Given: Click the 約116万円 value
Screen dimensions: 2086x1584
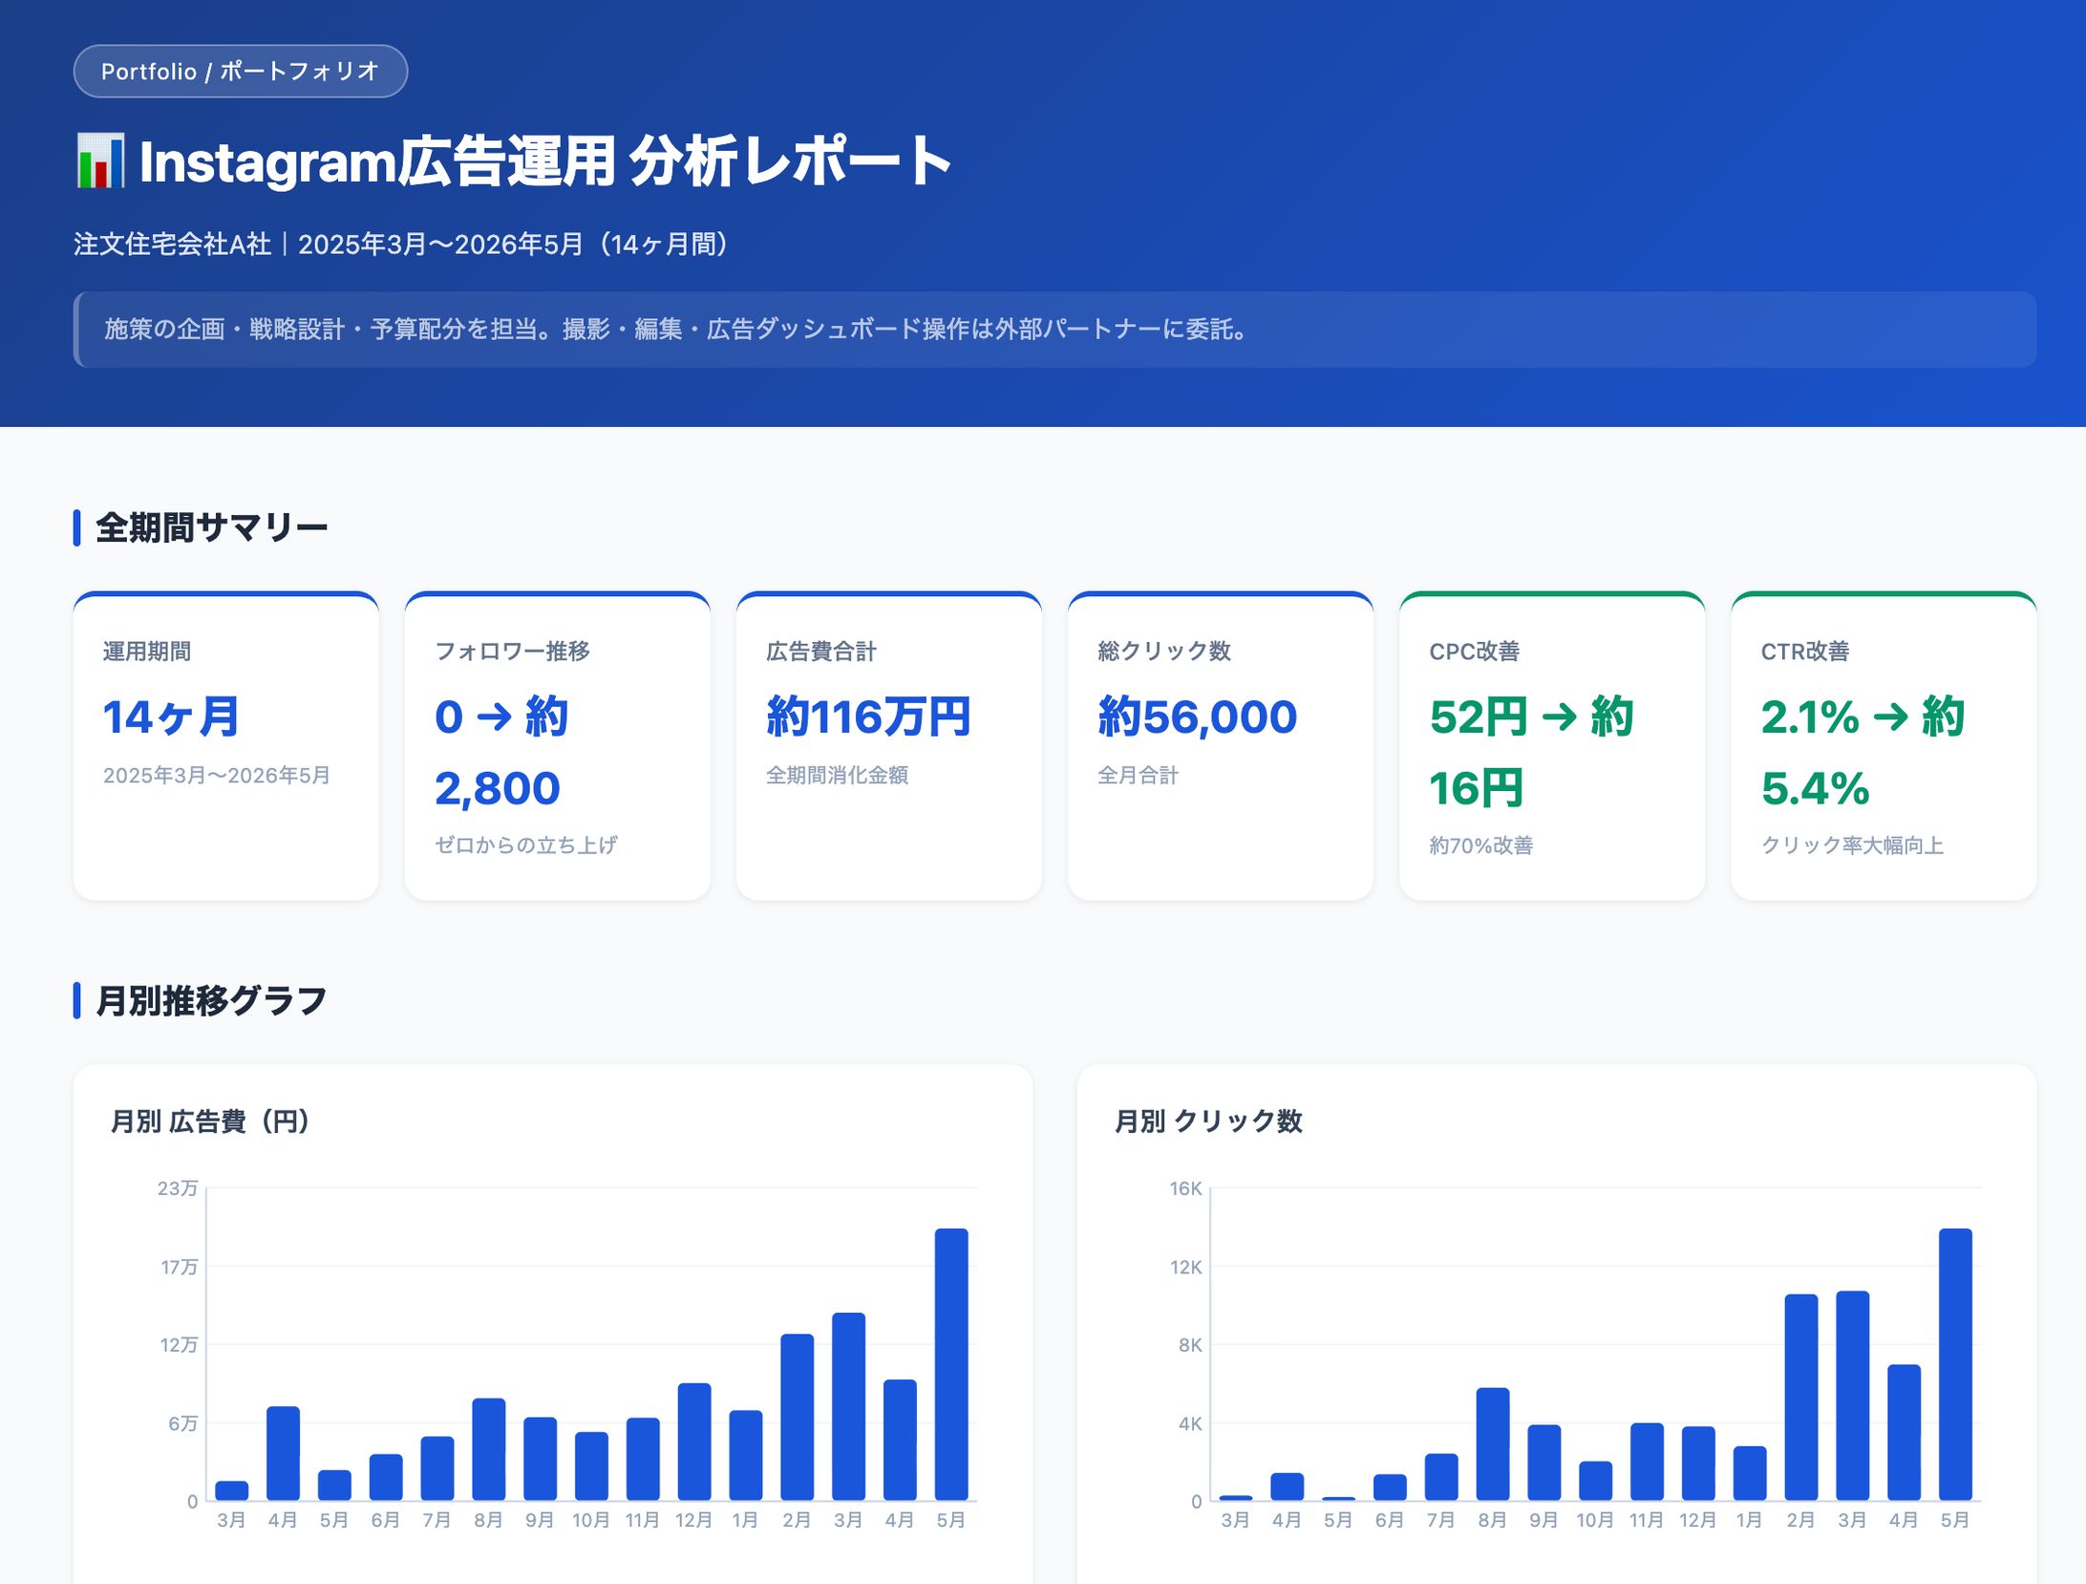Looking at the screenshot, I should point(868,717).
